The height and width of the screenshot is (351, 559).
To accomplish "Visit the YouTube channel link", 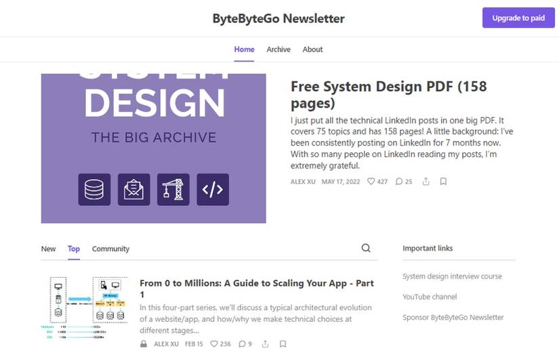I will tap(430, 297).
